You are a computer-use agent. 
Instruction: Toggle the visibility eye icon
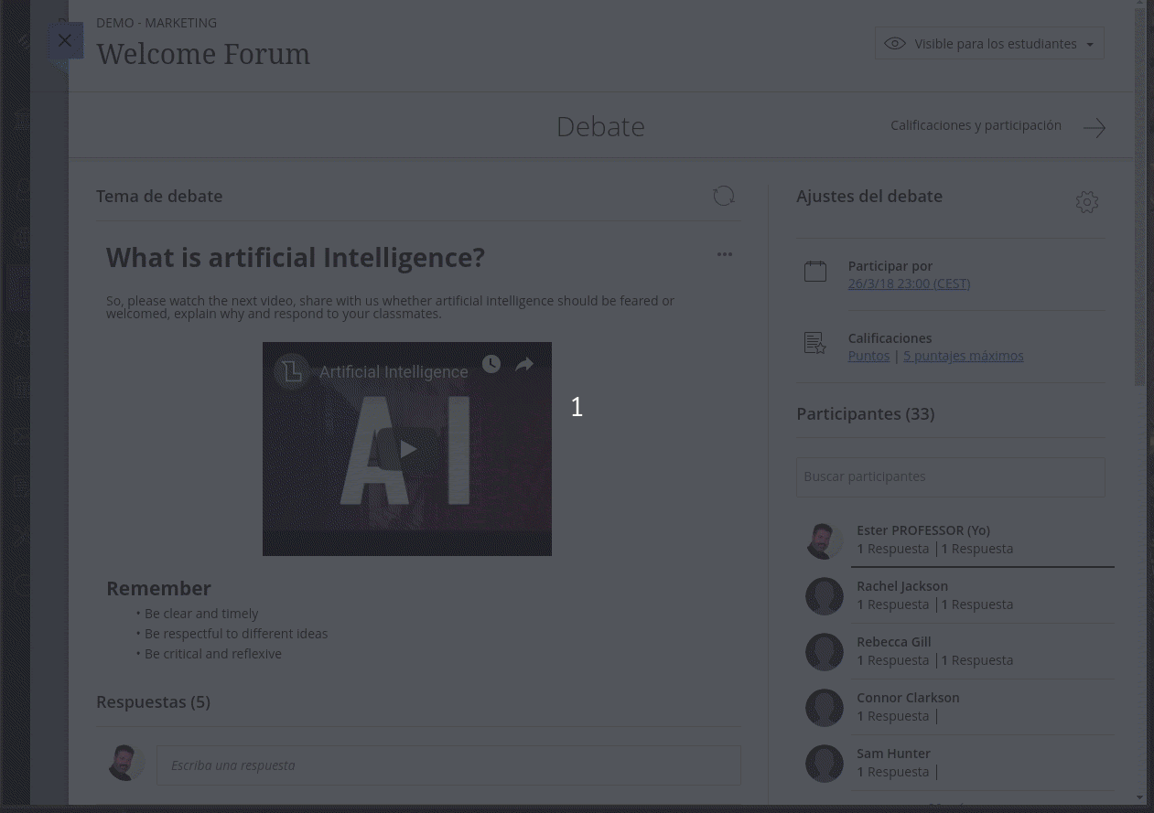[x=895, y=44]
